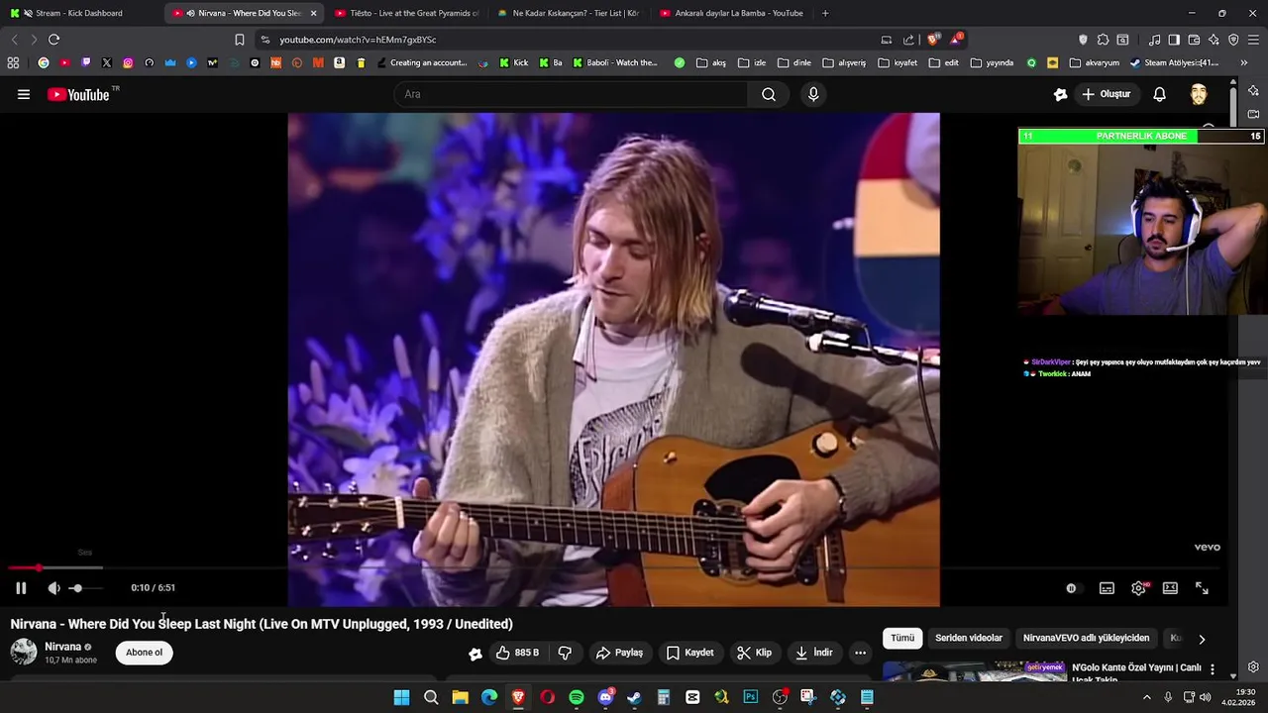Subscribe via Abone ol button
The image size is (1268, 713).
point(144,653)
